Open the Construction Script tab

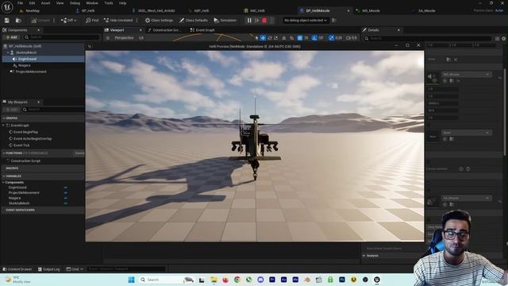pos(164,30)
